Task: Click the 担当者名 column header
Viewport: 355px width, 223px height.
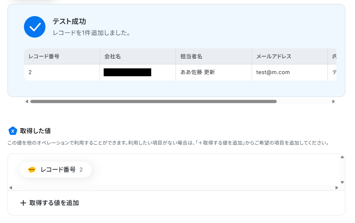Action: (x=214, y=57)
